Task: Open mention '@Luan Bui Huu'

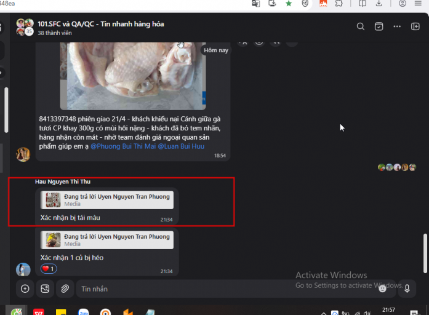Action: (x=181, y=146)
